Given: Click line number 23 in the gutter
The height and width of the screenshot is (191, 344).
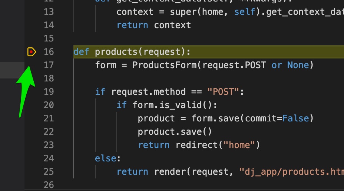Looking at the screenshot, I should [49, 145].
